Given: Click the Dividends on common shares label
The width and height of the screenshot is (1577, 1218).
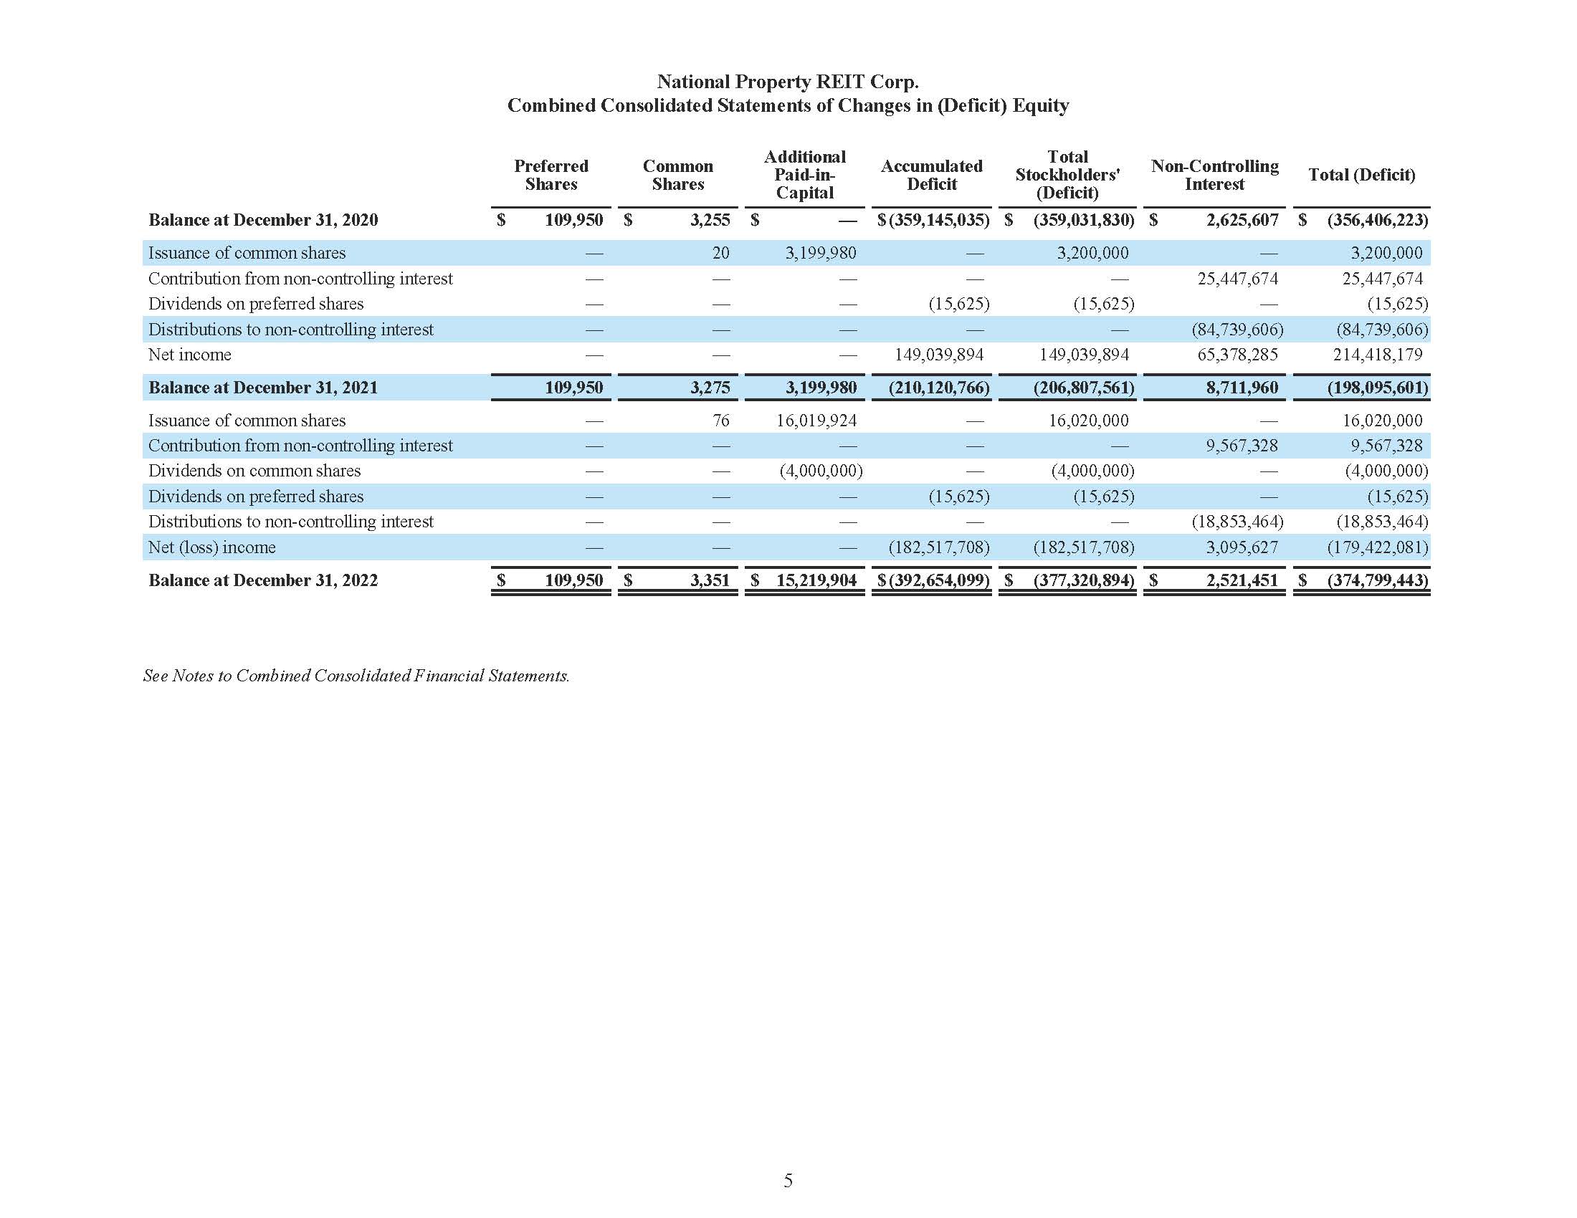Looking at the screenshot, I should click(254, 471).
